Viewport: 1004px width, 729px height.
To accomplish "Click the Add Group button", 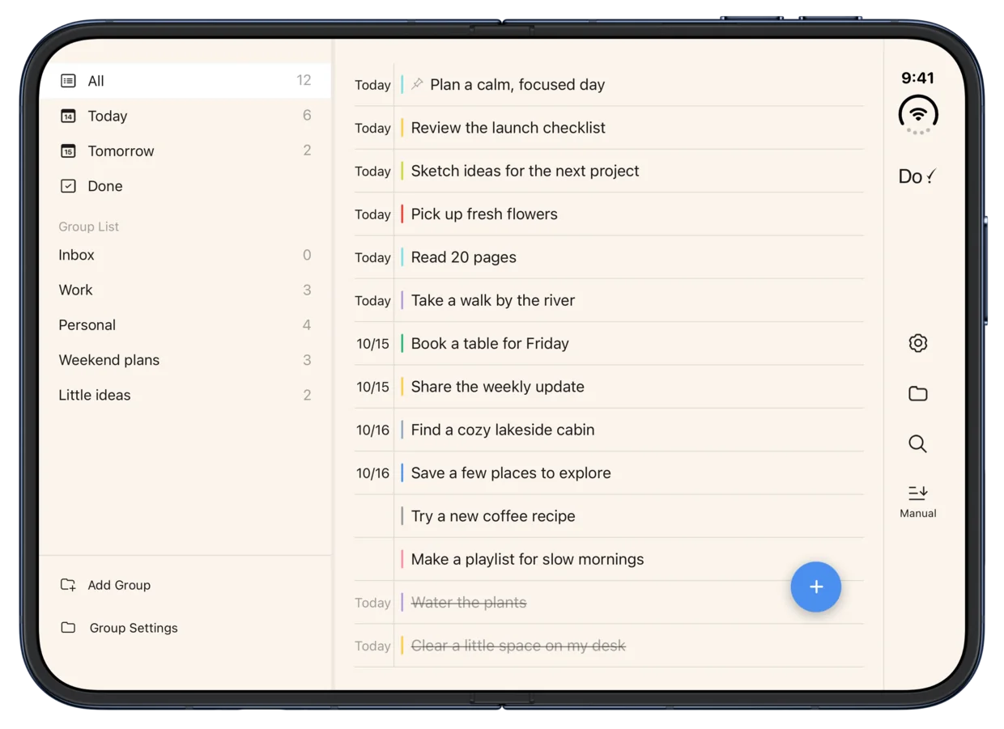I will [x=105, y=584].
